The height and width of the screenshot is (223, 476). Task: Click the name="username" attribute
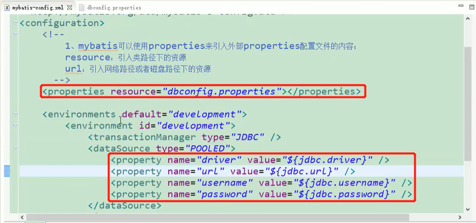[210, 183]
